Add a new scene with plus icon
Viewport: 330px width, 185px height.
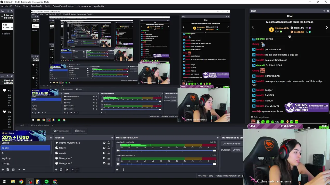(3, 170)
